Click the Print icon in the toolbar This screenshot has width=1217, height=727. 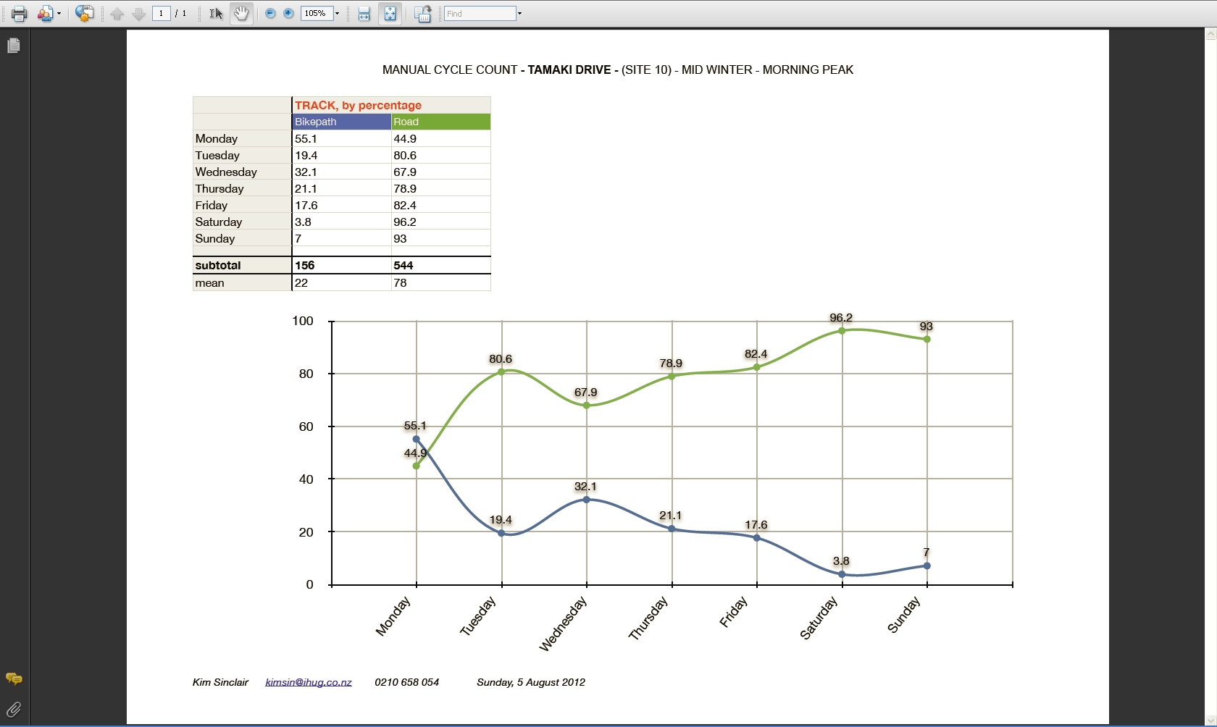point(19,14)
